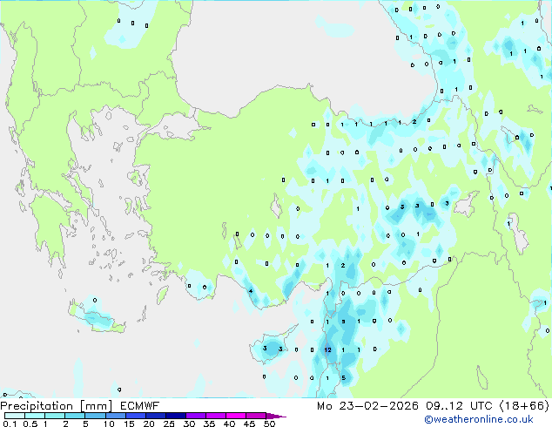Click the '12' precipitation value on the map
The height and width of the screenshot is (427, 552).
327,349
